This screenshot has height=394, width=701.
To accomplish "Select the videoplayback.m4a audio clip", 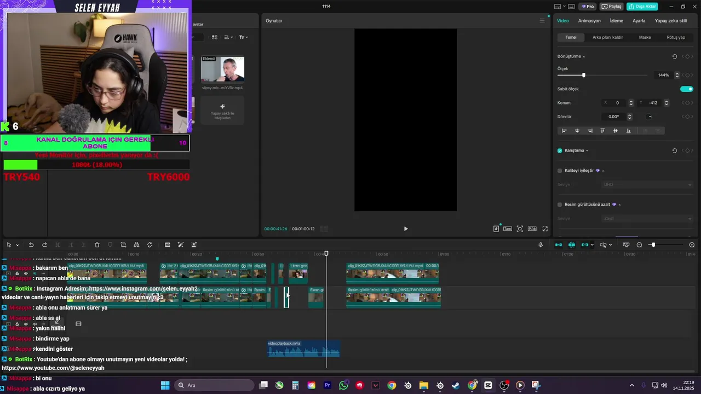I will pos(303,348).
